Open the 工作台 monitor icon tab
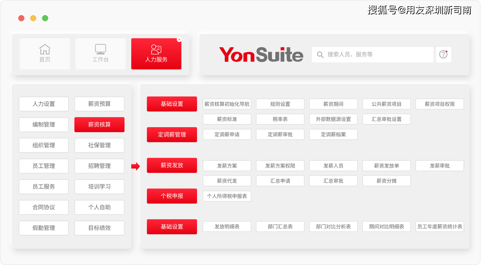483x265 pixels. click(x=100, y=54)
